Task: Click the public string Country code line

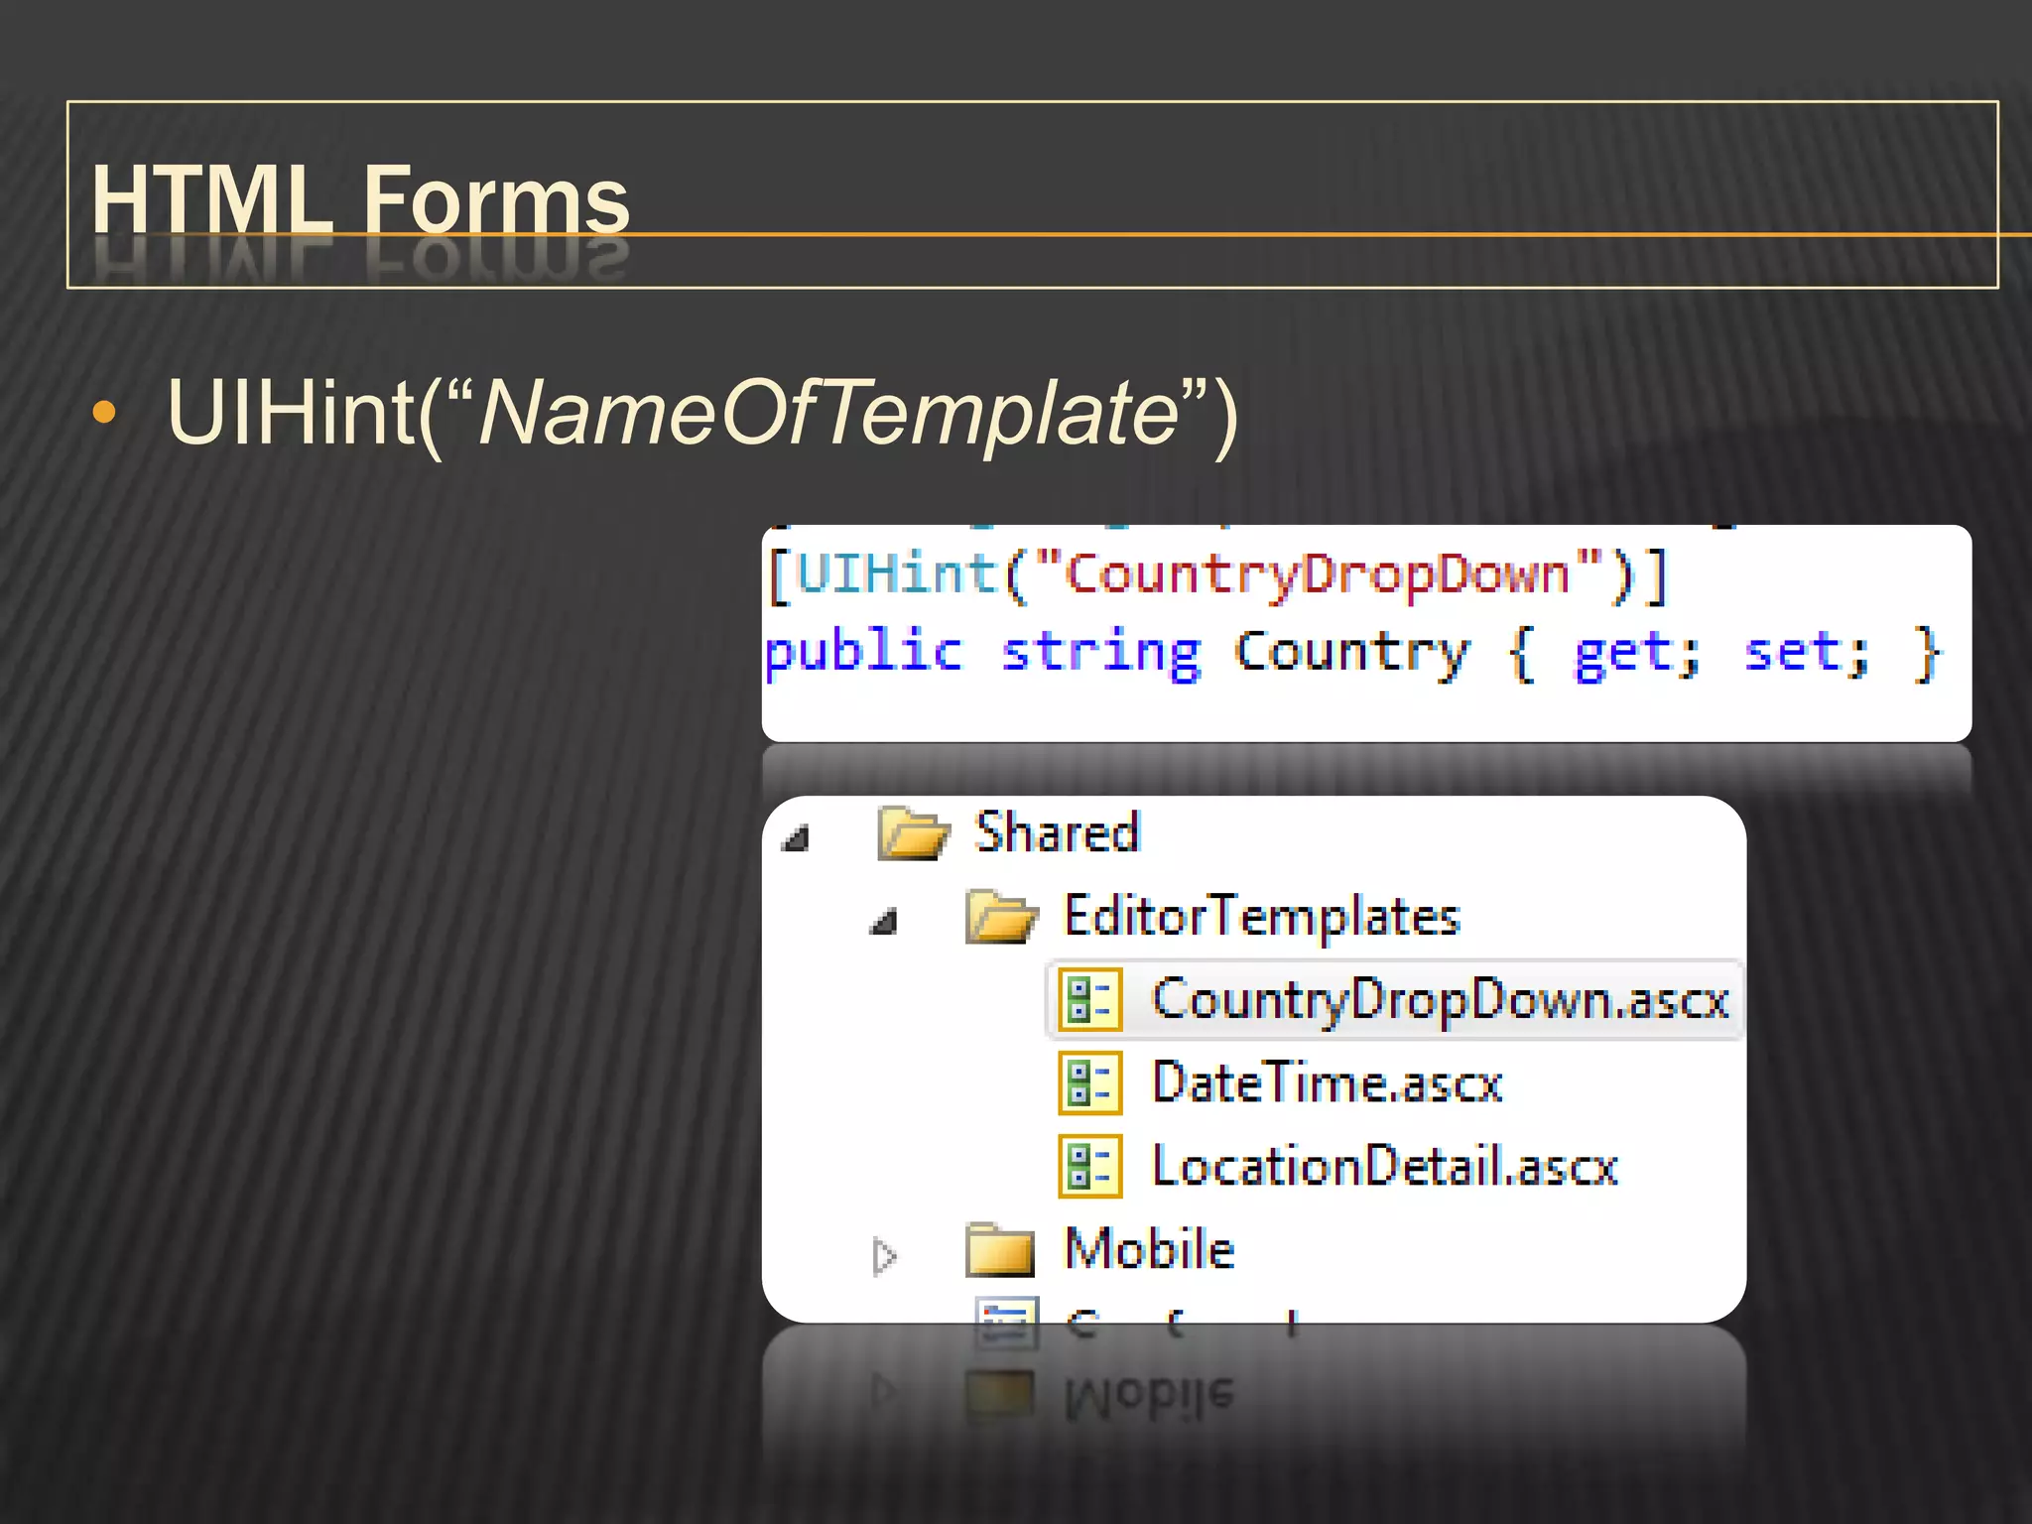Action: (1351, 654)
